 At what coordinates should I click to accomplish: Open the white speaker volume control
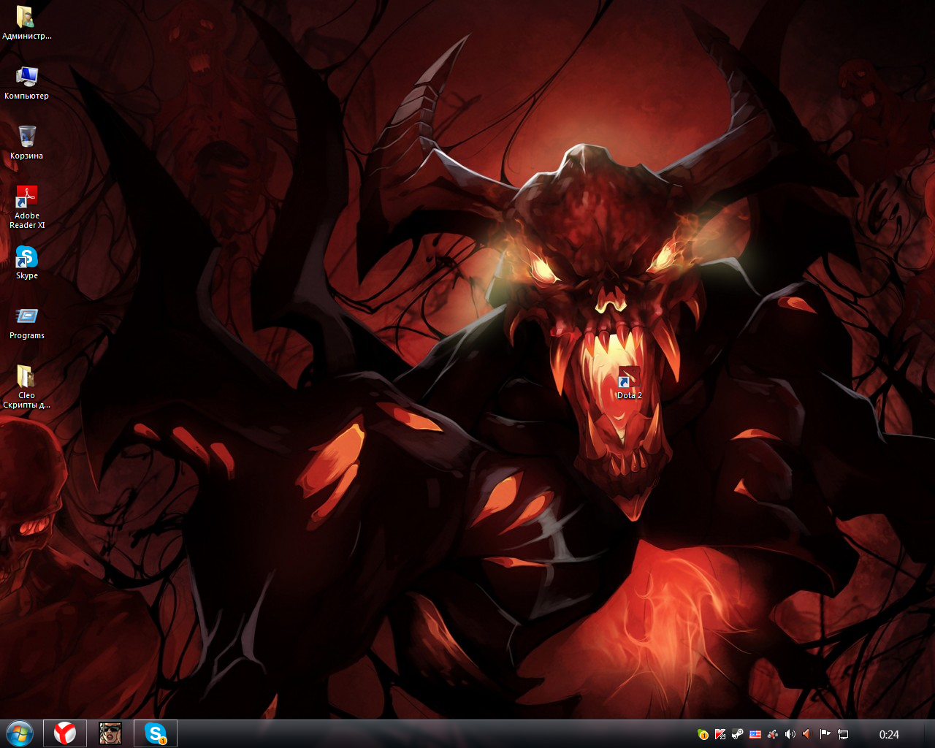tap(790, 734)
